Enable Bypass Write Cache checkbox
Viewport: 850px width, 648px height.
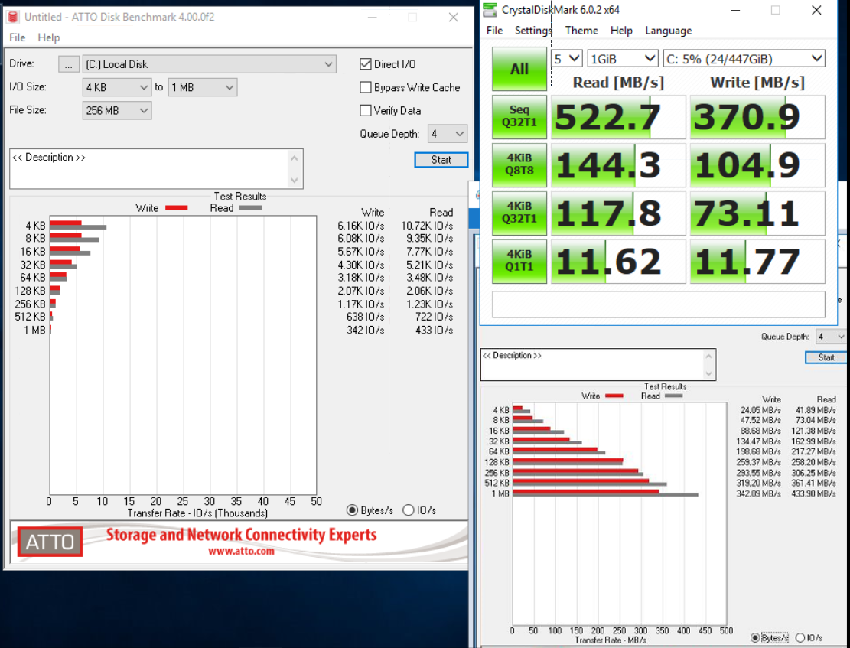(x=366, y=87)
